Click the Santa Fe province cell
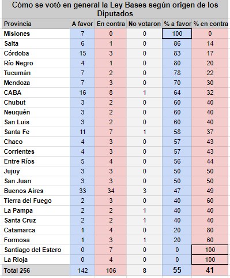Screen dimensions: 230x278 pyautogui.click(x=36, y=132)
